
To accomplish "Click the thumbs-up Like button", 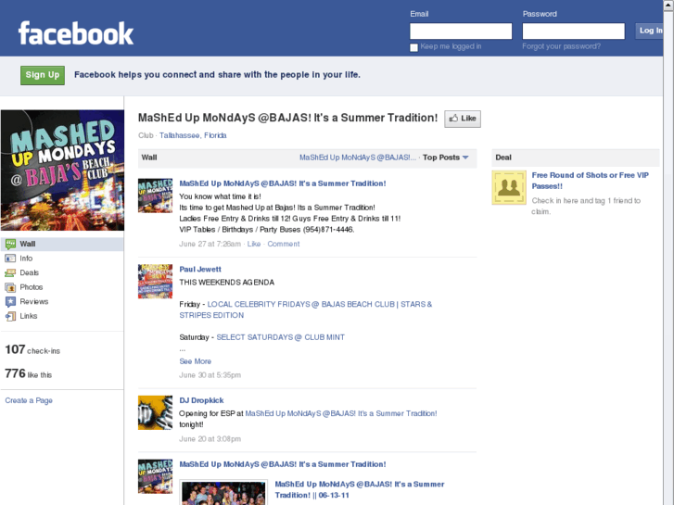I will point(463,119).
